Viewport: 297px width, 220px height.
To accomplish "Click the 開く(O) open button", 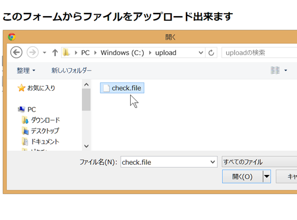I will coord(242,176).
